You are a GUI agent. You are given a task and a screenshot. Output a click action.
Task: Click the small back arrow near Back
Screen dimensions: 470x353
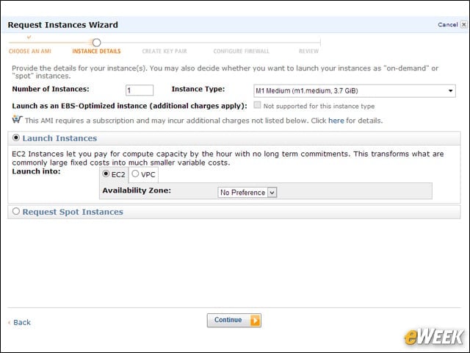tap(10, 323)
